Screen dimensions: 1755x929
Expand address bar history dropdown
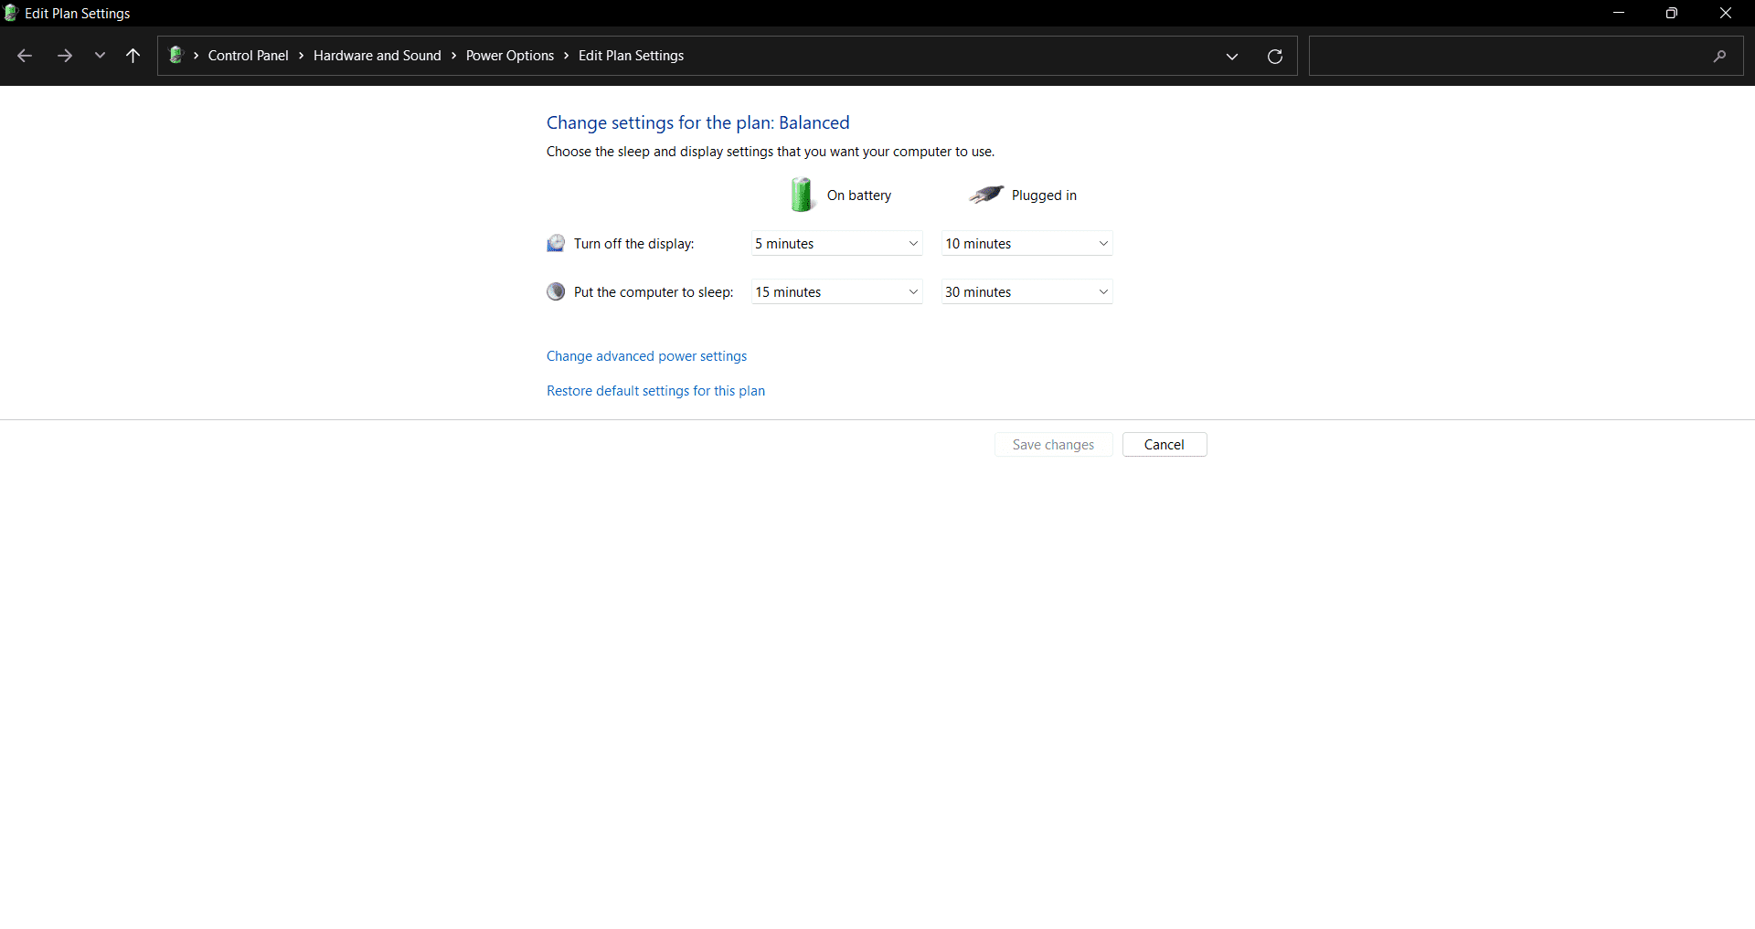pos(1231,57)
